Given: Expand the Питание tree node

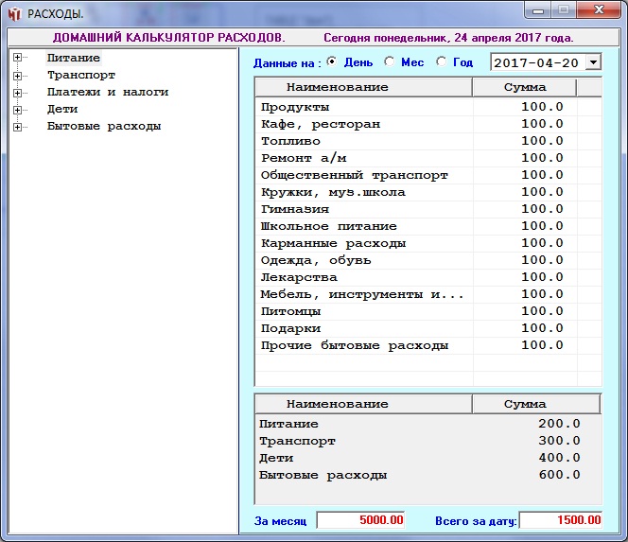Looking at the screenshot, I should [x=17, y=58].
